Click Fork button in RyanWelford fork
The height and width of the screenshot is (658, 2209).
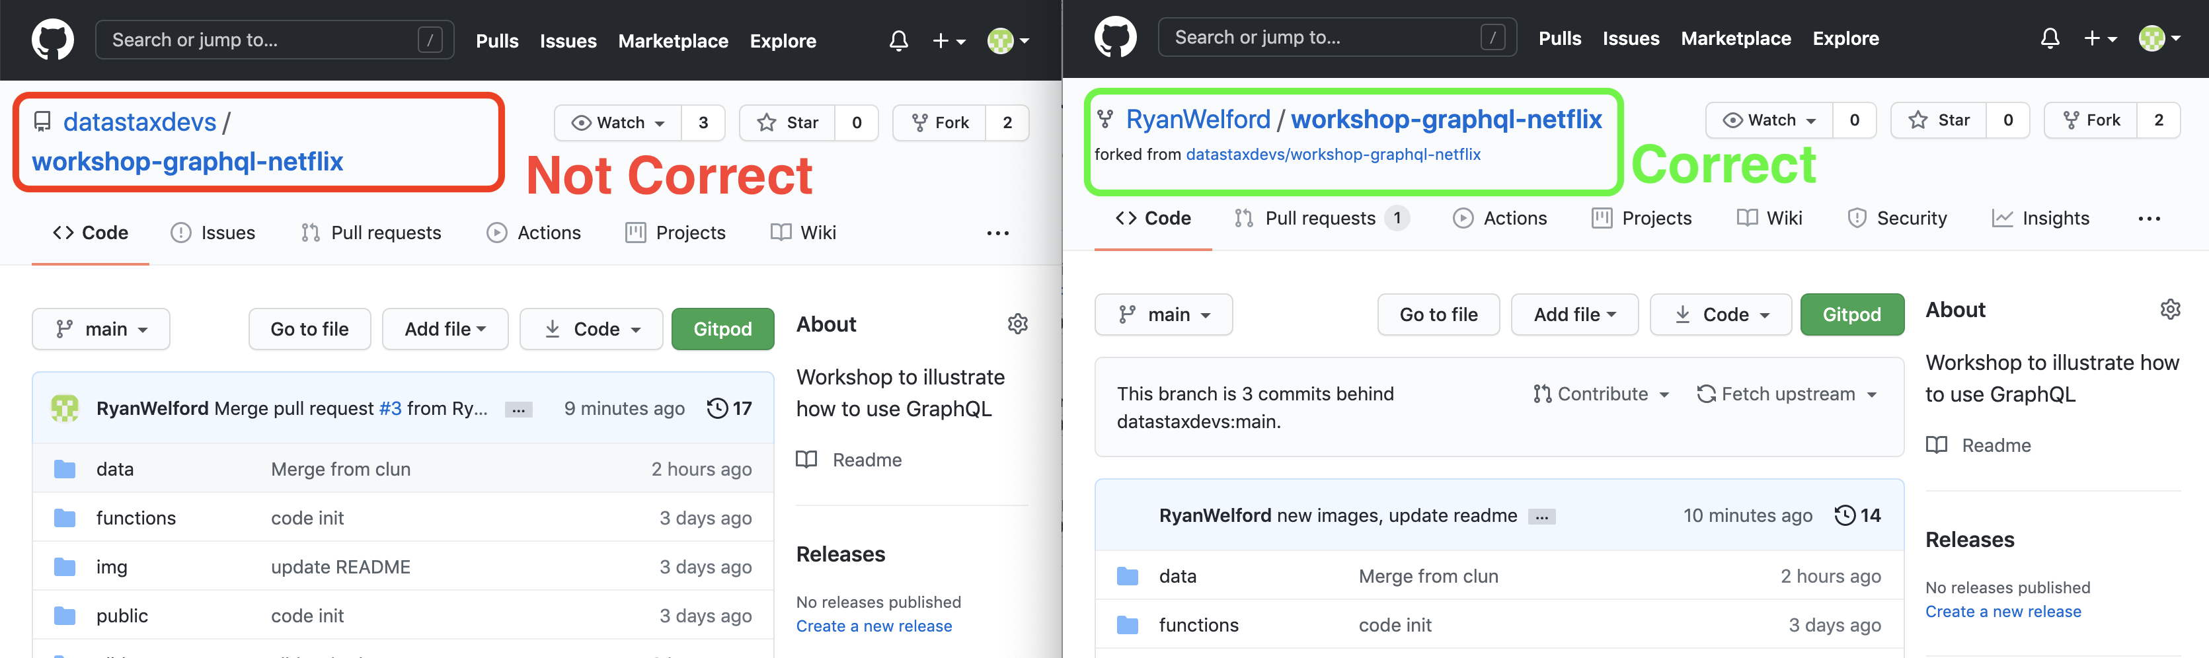(x=2091, y=120)
